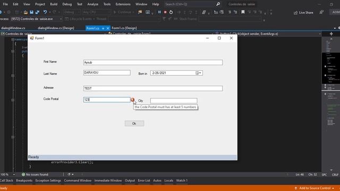The image size is (340, 191).
Task: Restart the debug session icon
Action: (171, 12)
